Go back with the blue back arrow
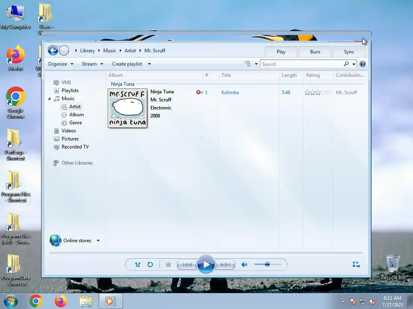 [x=53, y=50]
